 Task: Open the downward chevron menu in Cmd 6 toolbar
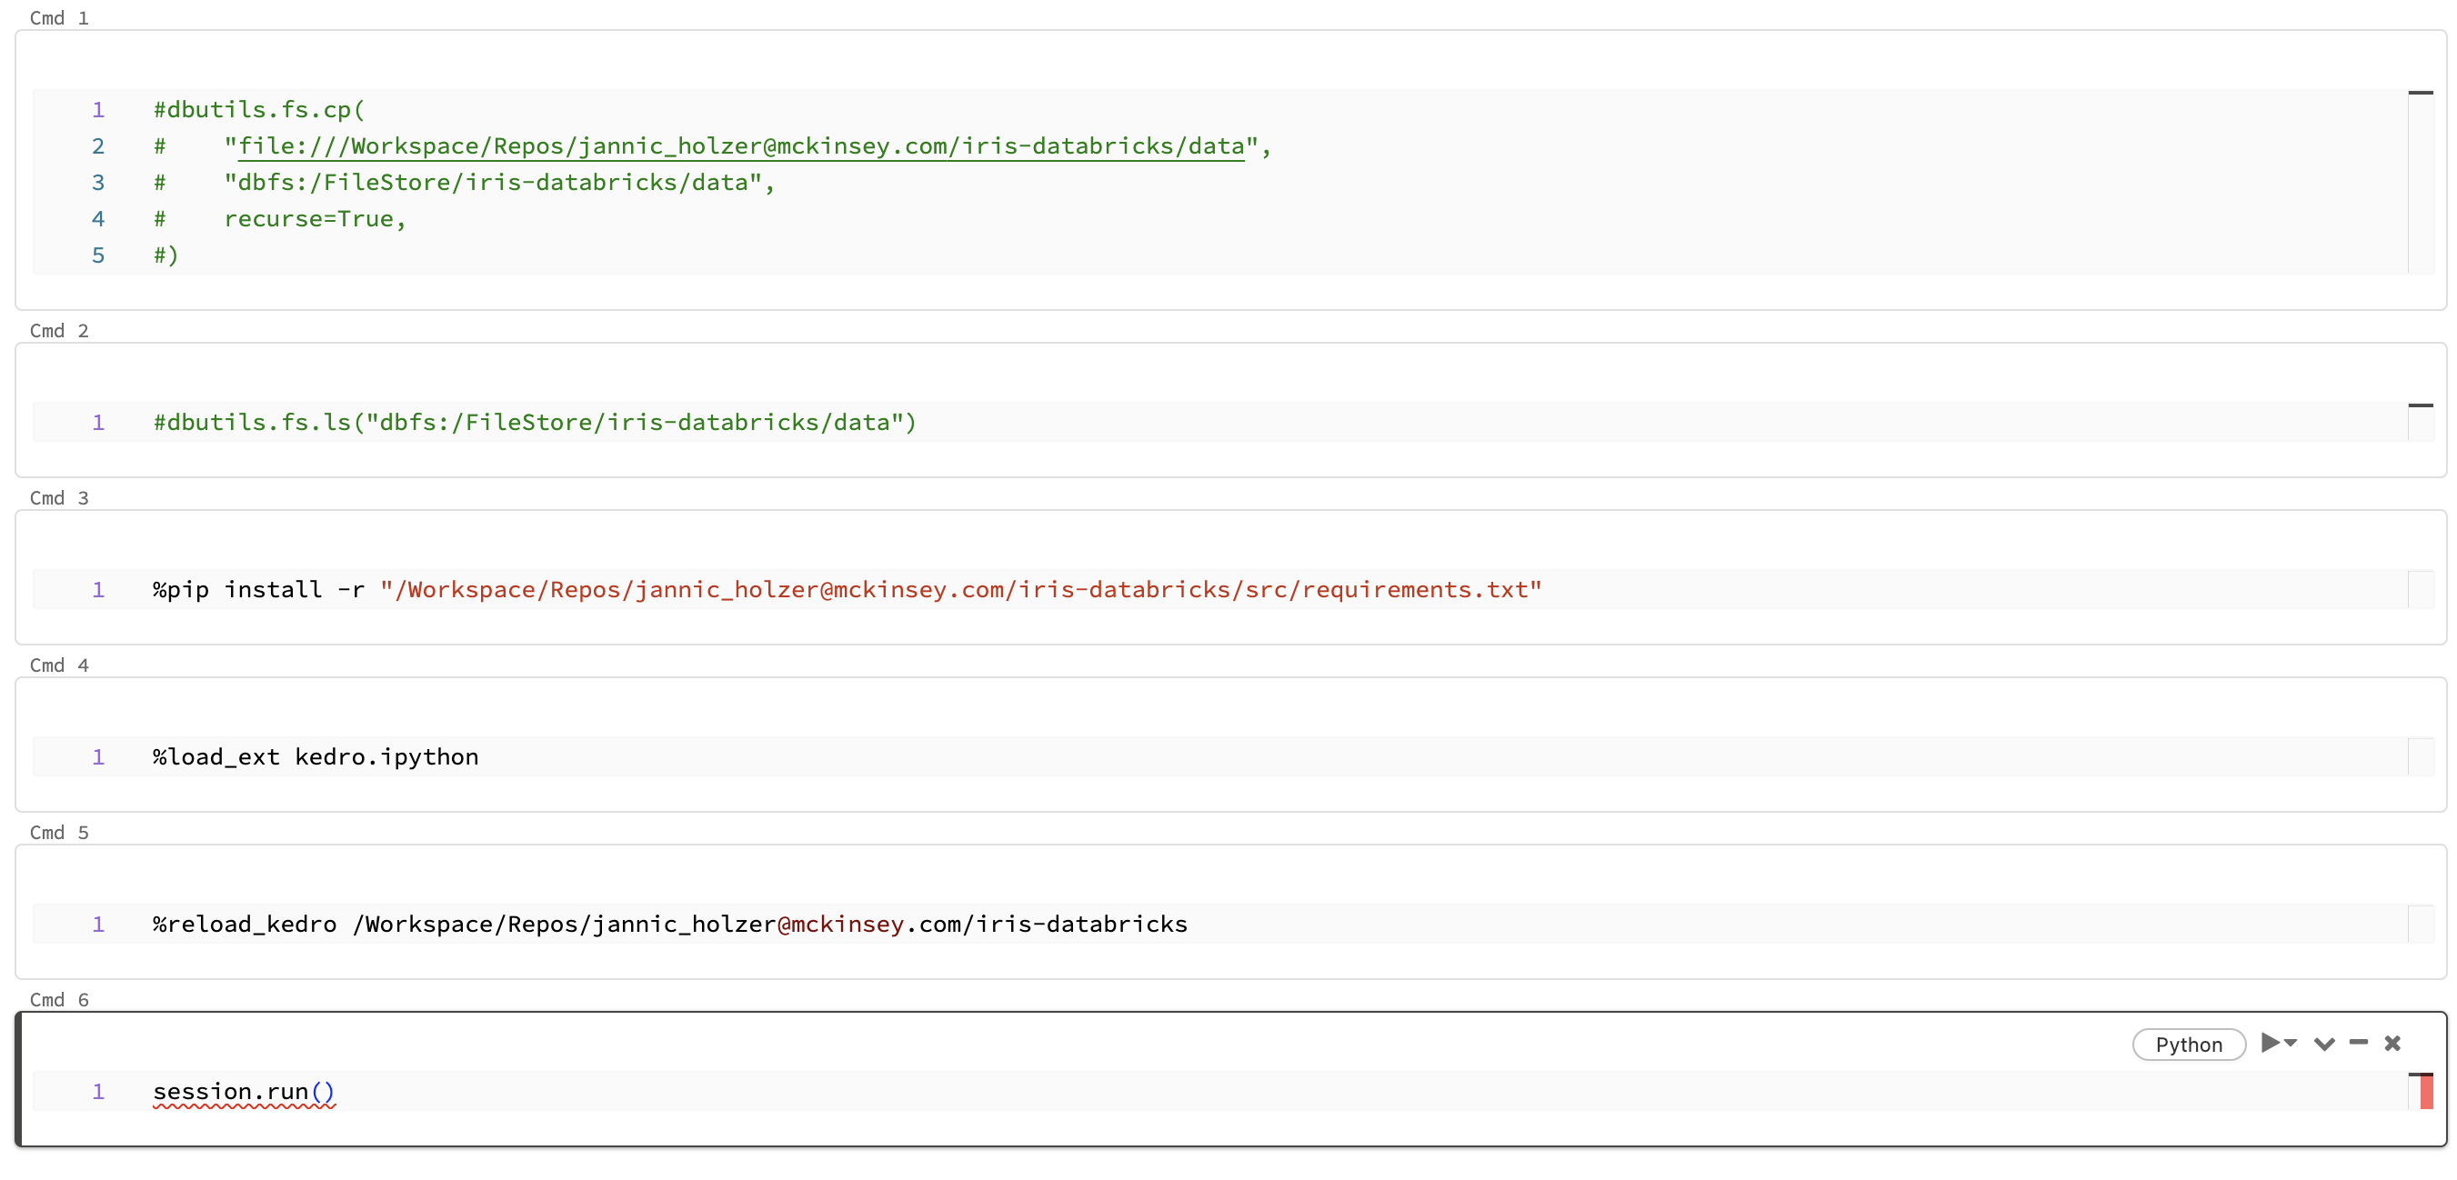pyautogui.click(x=2324, y=1044)
